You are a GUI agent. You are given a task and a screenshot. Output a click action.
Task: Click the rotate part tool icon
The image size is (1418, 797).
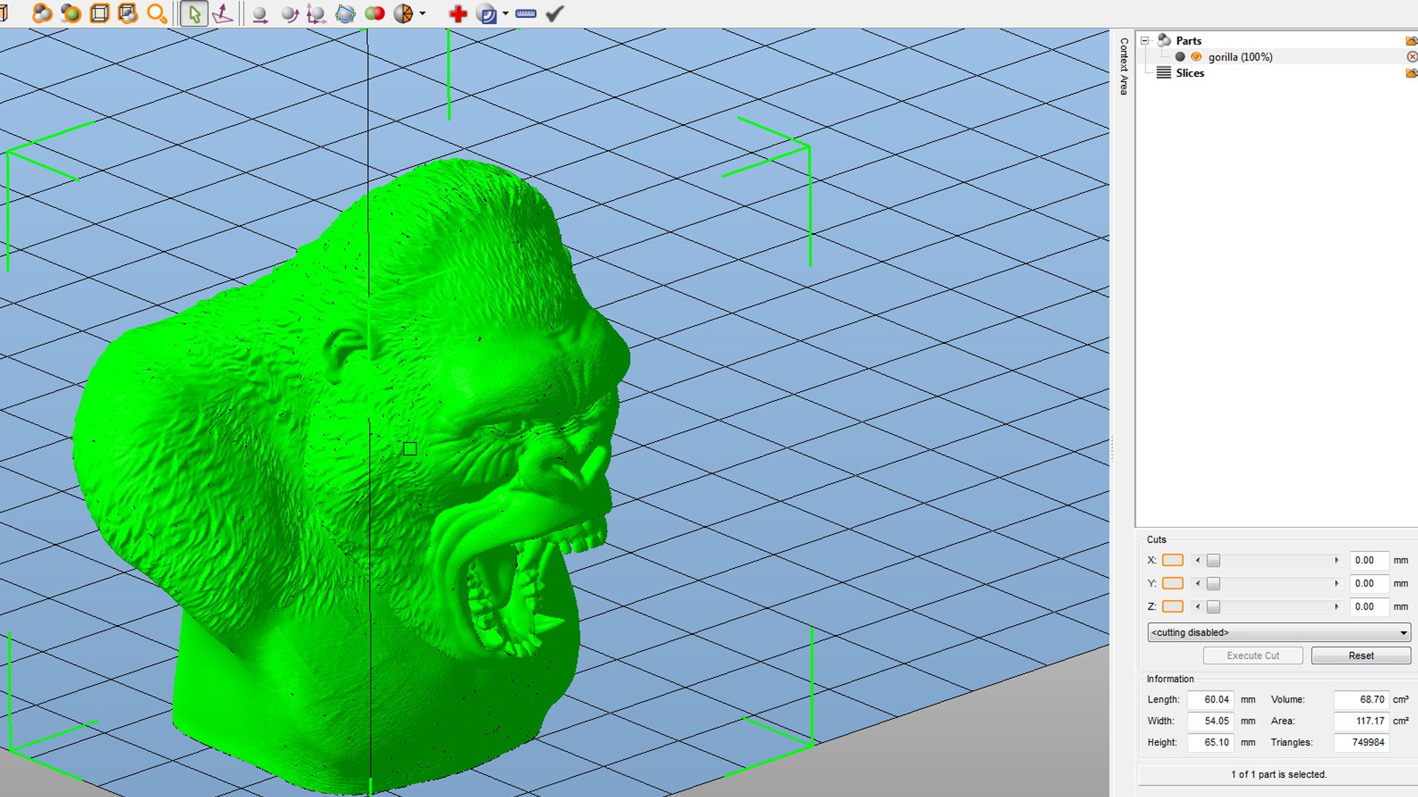tap(289, 13)
